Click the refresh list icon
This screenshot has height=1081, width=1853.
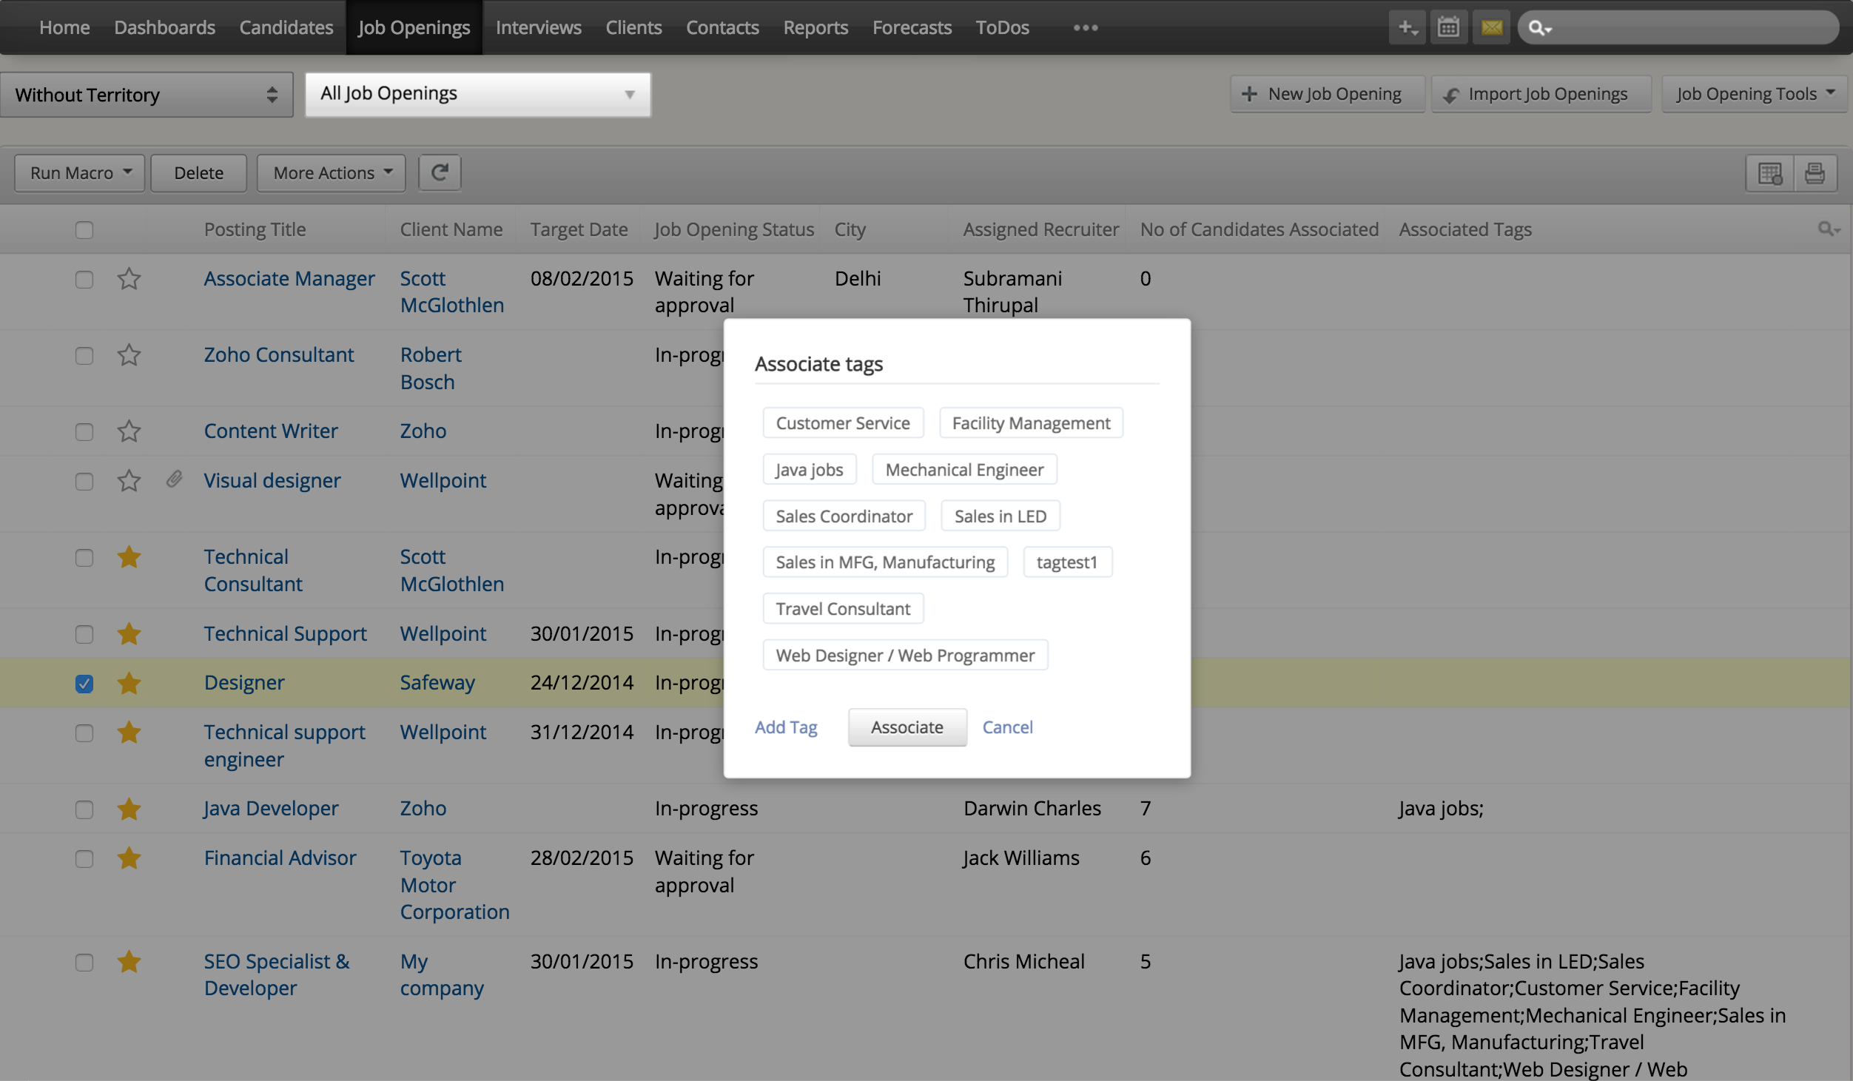click(440, 173)
